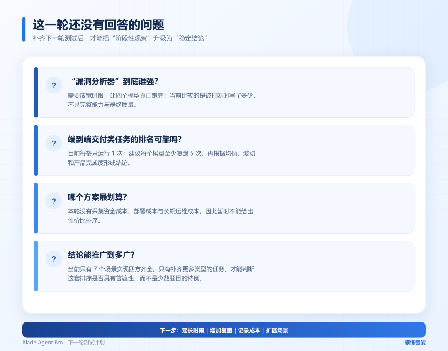Click the description starting "目前每格只运行 1 次"
This screenshot has height=351, width=448.
(x=162, y=158)
